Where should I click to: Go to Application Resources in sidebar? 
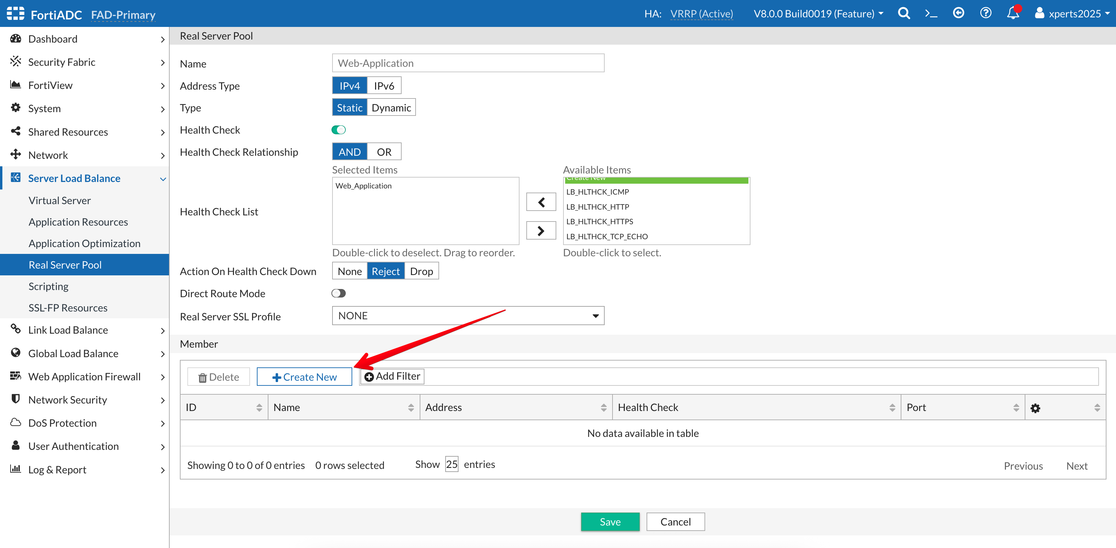[78, 222]
